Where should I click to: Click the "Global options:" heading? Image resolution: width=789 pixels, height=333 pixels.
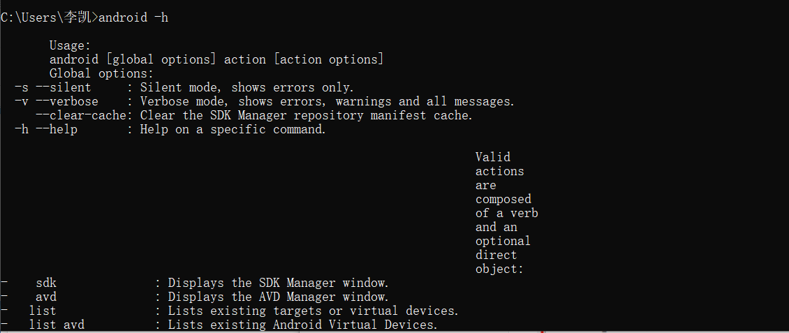pos(101,73)
